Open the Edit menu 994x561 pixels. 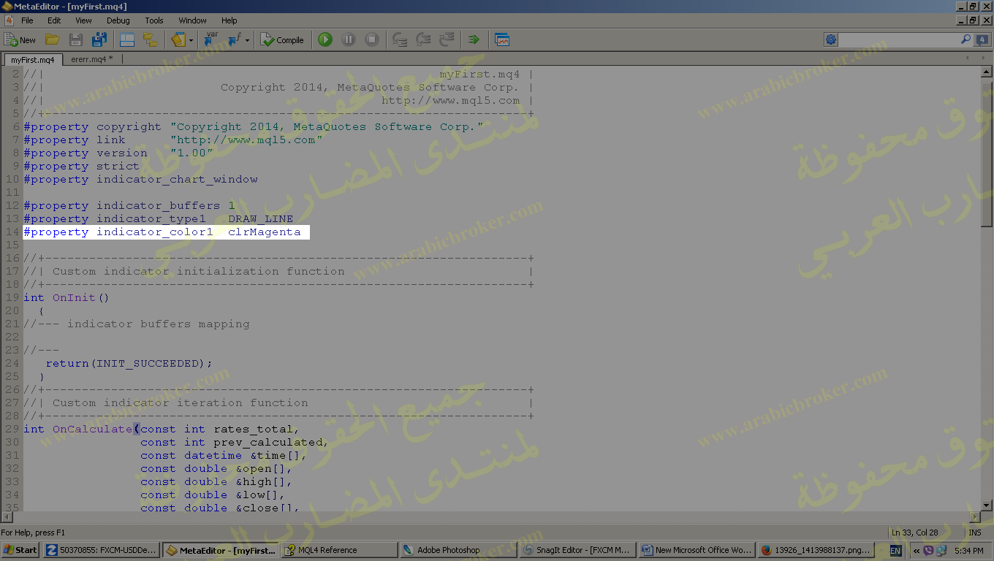pyautogui.click(x=54, y=20)
